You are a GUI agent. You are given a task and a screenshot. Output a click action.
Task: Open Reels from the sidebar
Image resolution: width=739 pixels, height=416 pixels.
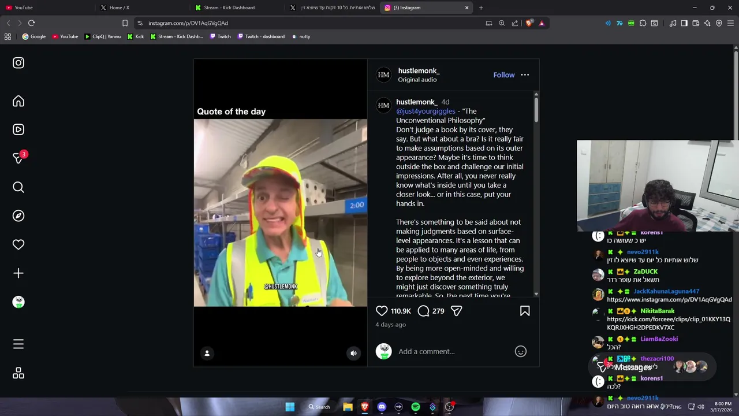point(18,129)
